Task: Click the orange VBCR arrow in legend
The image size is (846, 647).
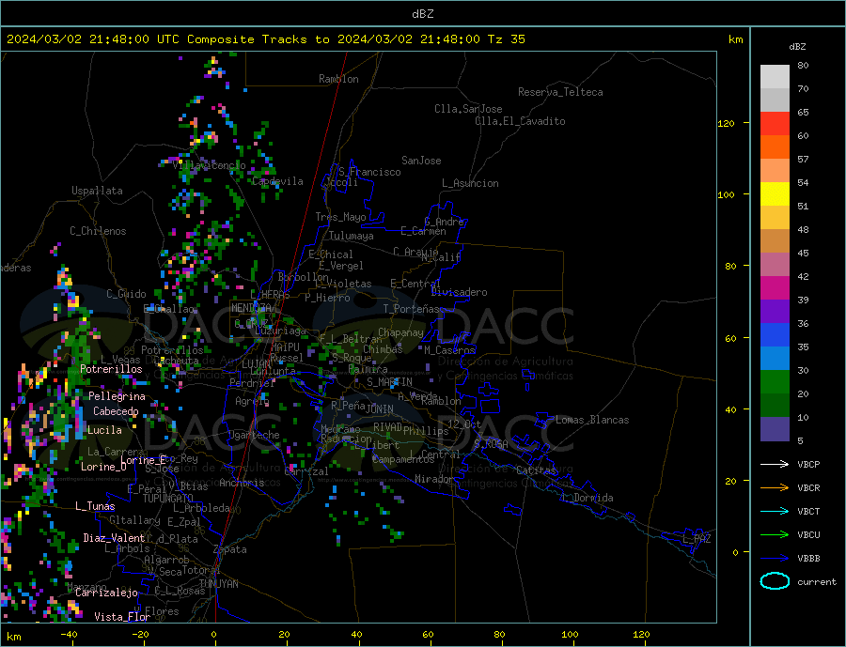Action: click(775, 488)
